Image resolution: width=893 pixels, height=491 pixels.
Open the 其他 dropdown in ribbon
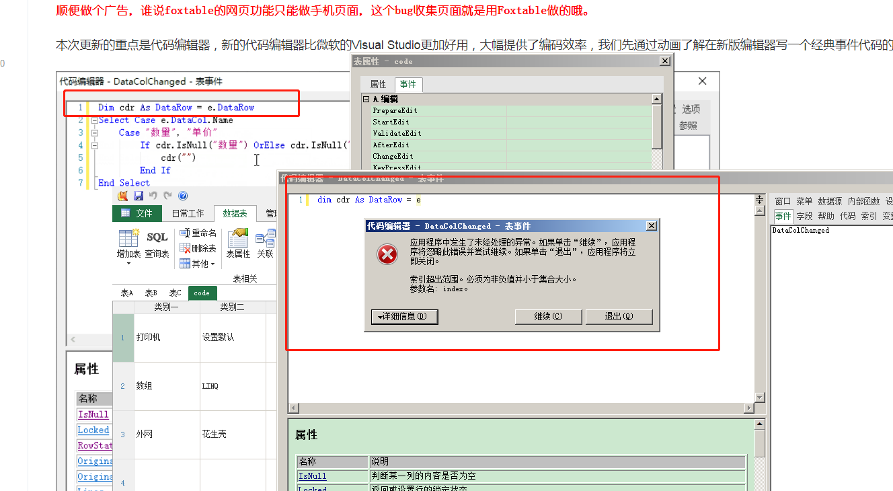tap(198, 264)
